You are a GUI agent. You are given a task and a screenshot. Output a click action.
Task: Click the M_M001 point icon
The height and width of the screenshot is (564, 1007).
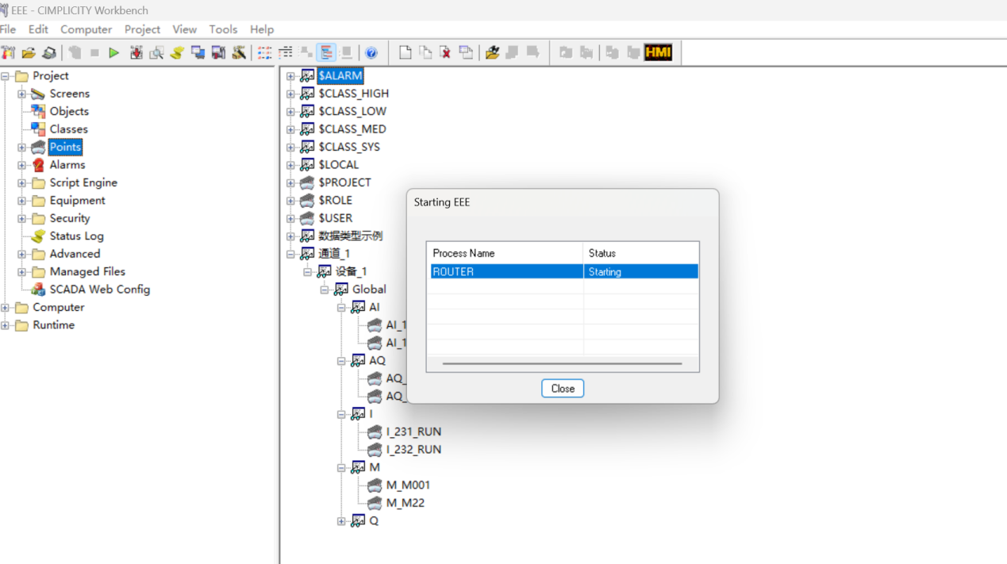click(375, 485)
